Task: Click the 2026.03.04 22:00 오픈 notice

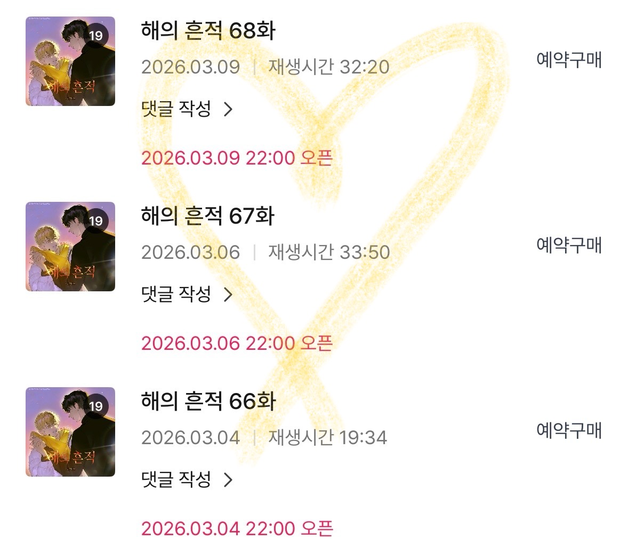Action: 237,528
